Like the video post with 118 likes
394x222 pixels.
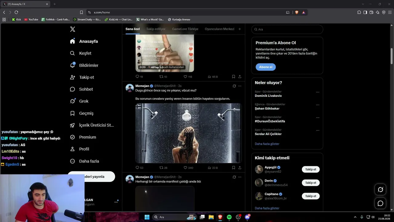[188, 76]
